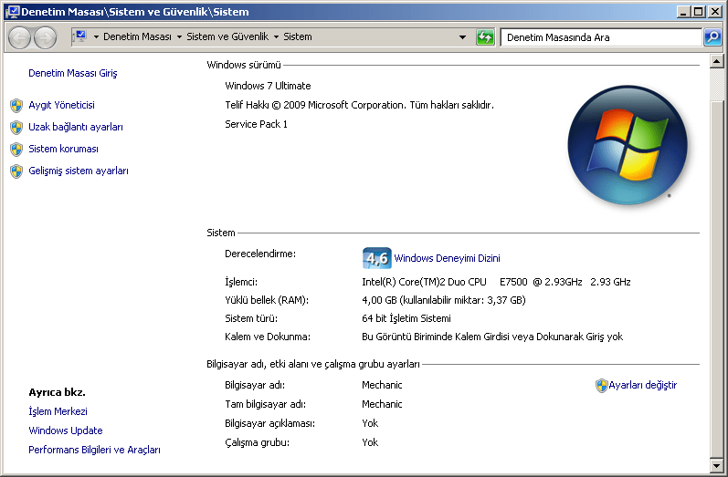Click Mechanic value beside Bilgisayar adı

coord(382,385)
